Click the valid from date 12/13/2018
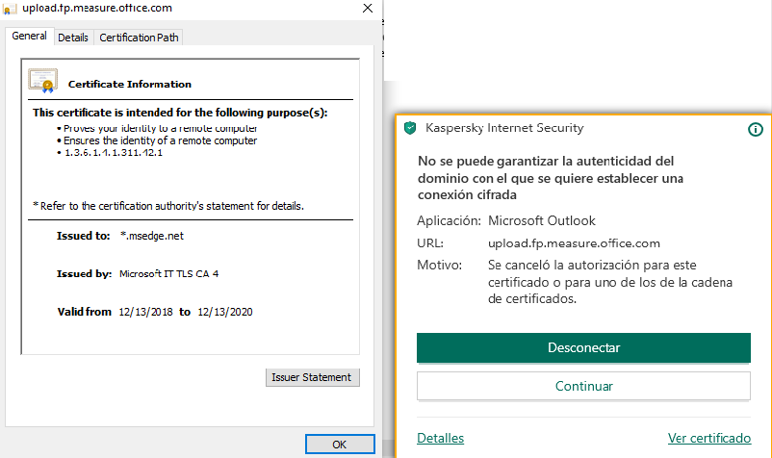 pos(145,312)
